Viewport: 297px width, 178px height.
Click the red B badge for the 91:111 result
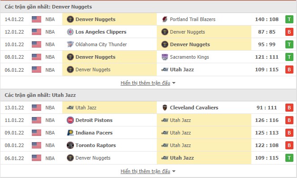(289, 108)
